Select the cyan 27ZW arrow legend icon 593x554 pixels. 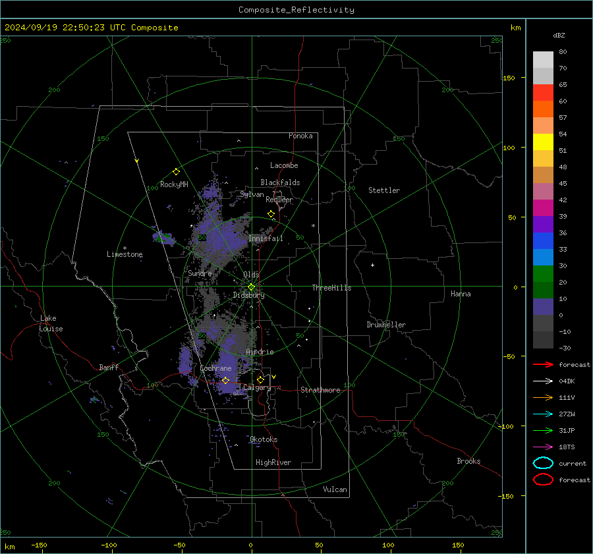tap(543, 414)
